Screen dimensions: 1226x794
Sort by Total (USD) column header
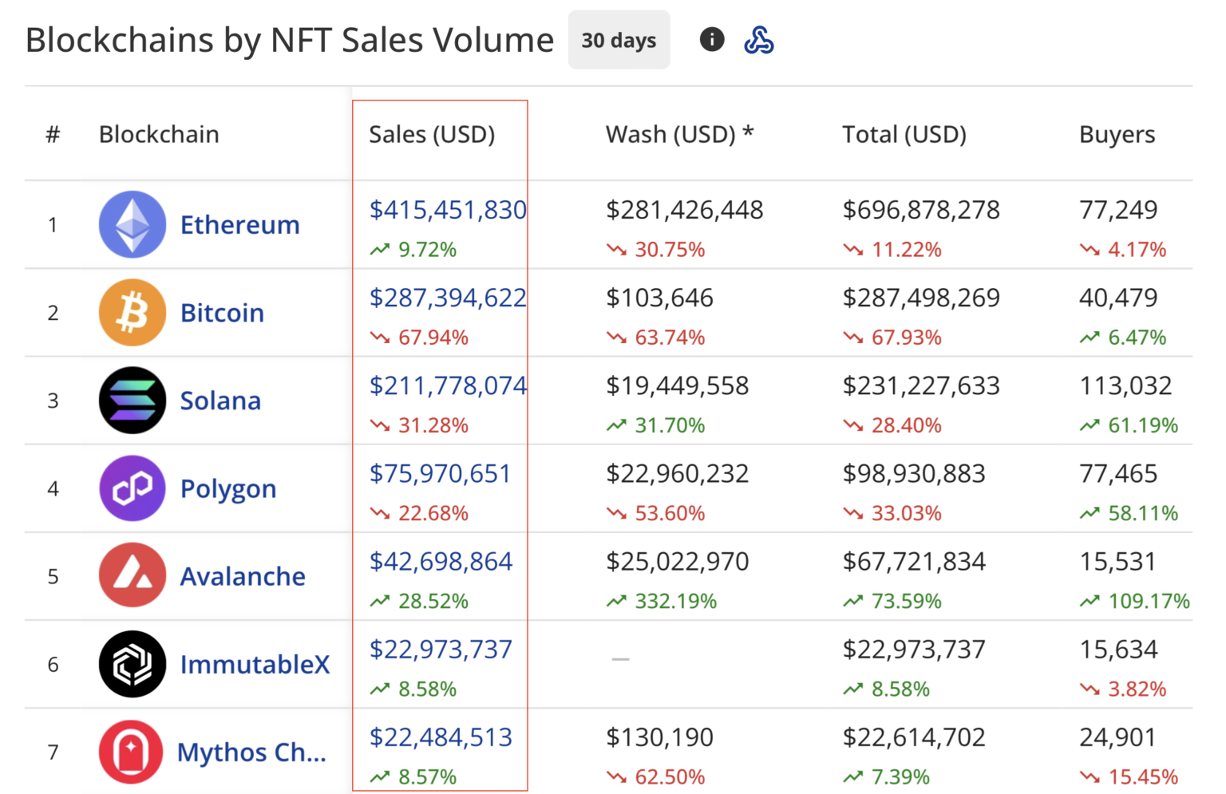click(904, 134)
